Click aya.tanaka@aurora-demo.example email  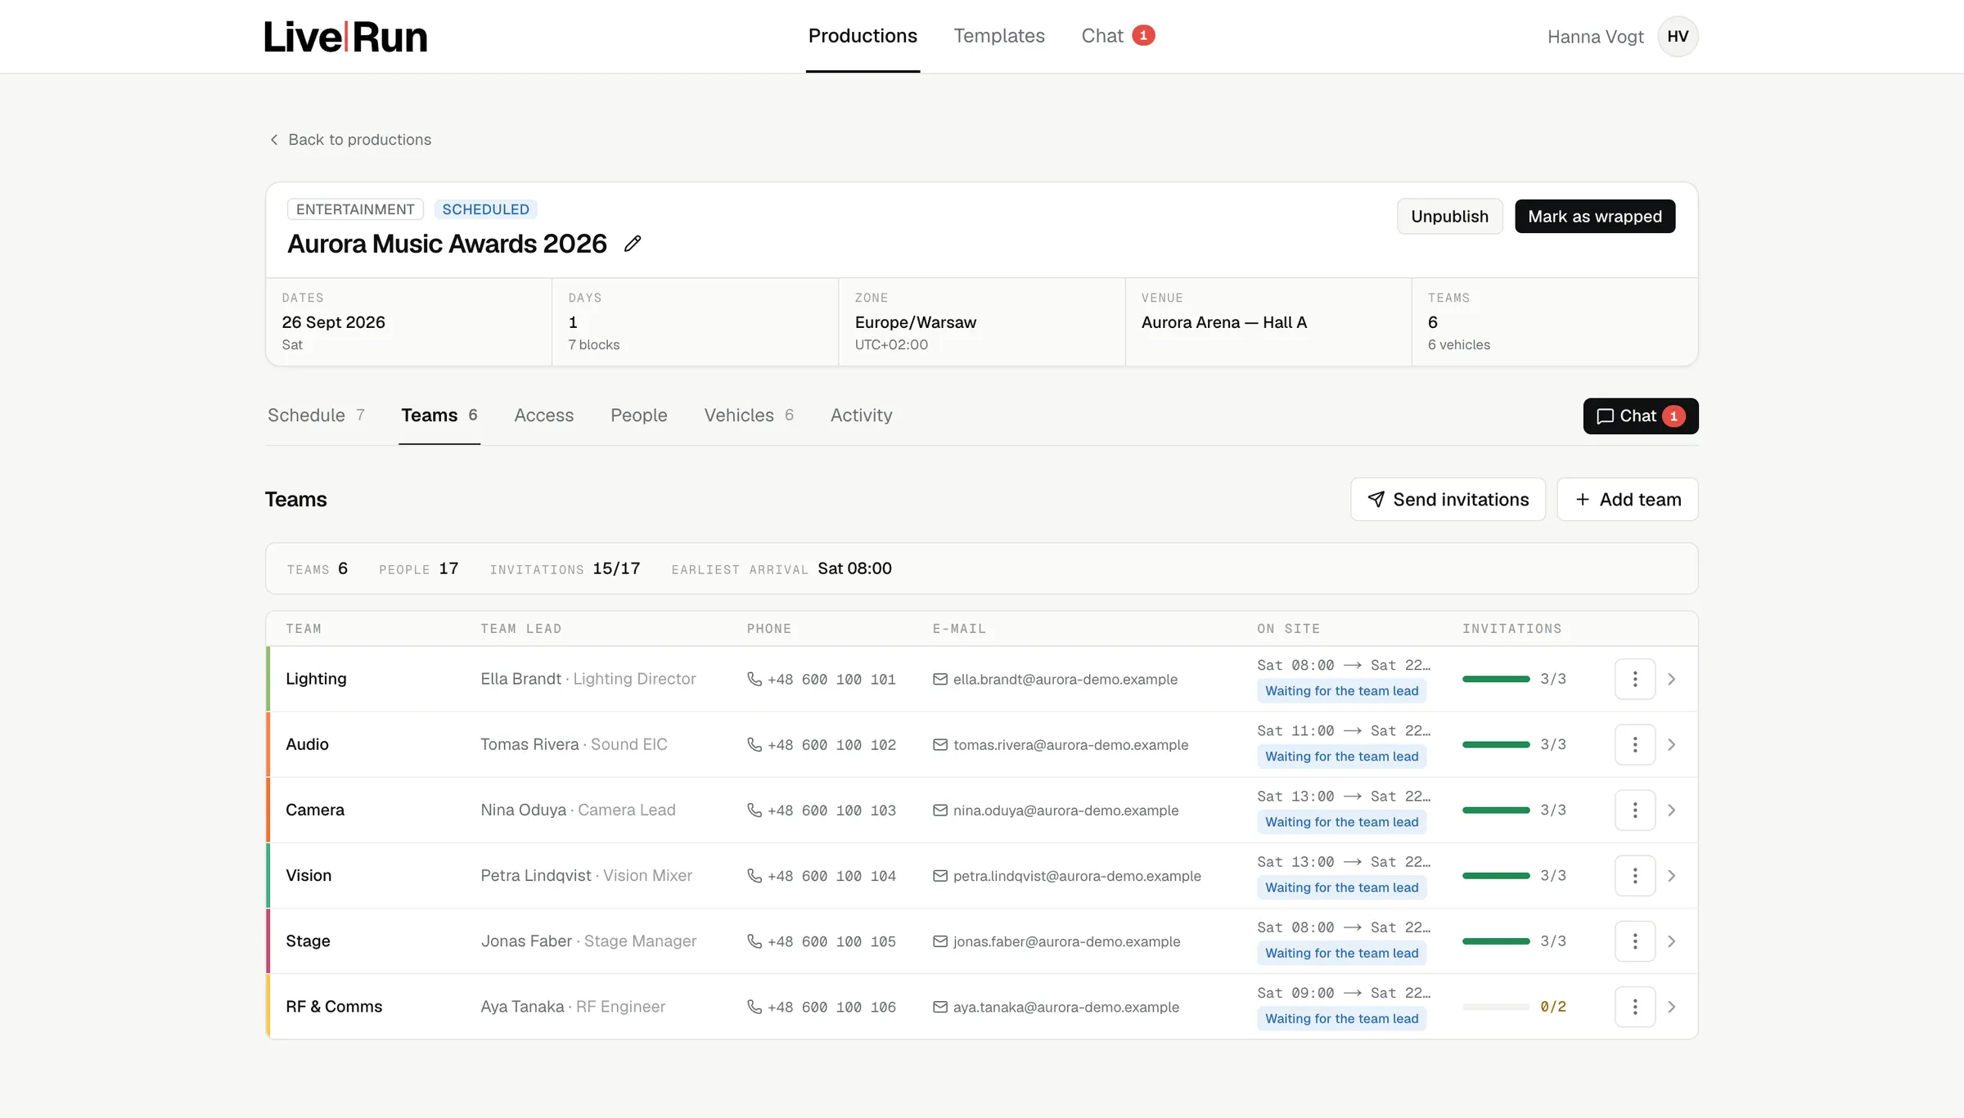click(x=1065, y=1007)
